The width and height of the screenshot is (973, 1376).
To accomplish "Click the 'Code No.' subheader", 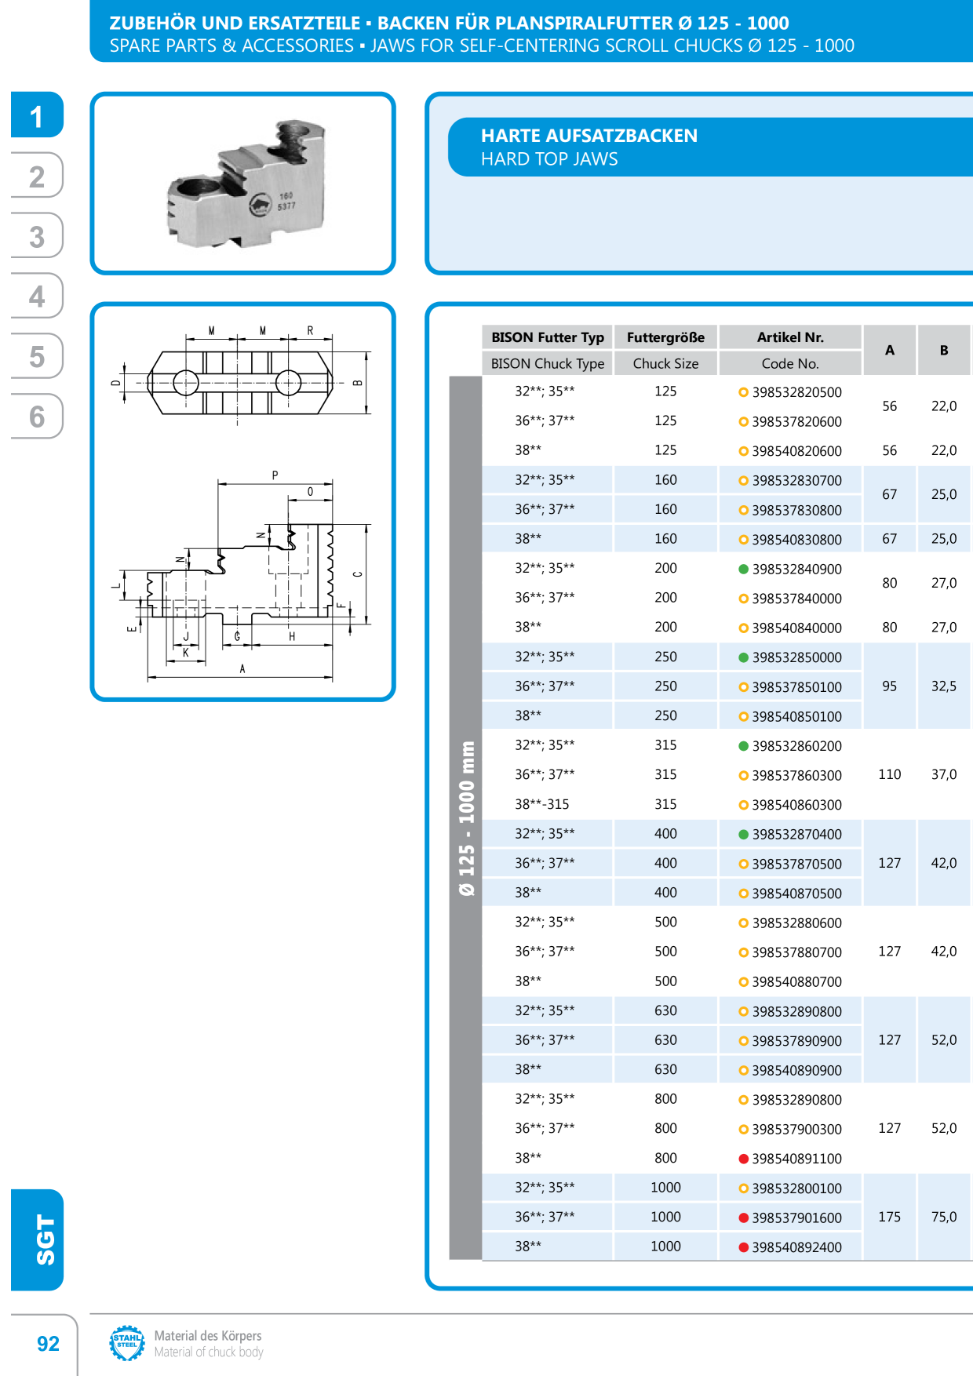I will tap(790, 363).
